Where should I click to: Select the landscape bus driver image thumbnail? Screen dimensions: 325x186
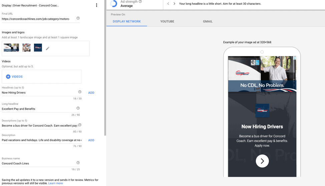pyautogui.click(x=11, y=48)
